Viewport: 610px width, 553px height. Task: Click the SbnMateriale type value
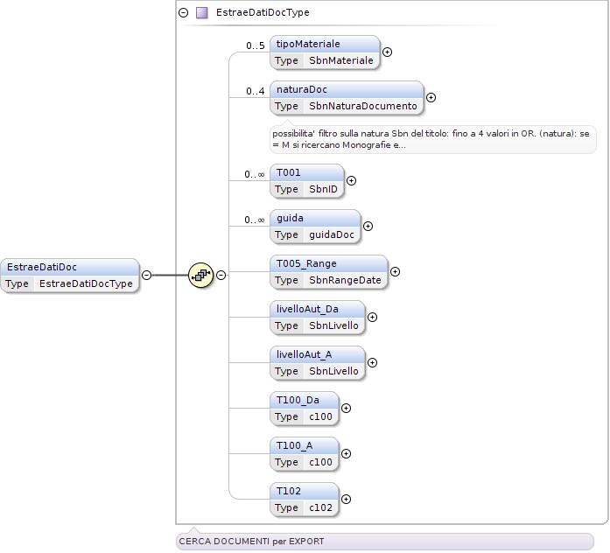pyautogui.click(x=341, y=60)
